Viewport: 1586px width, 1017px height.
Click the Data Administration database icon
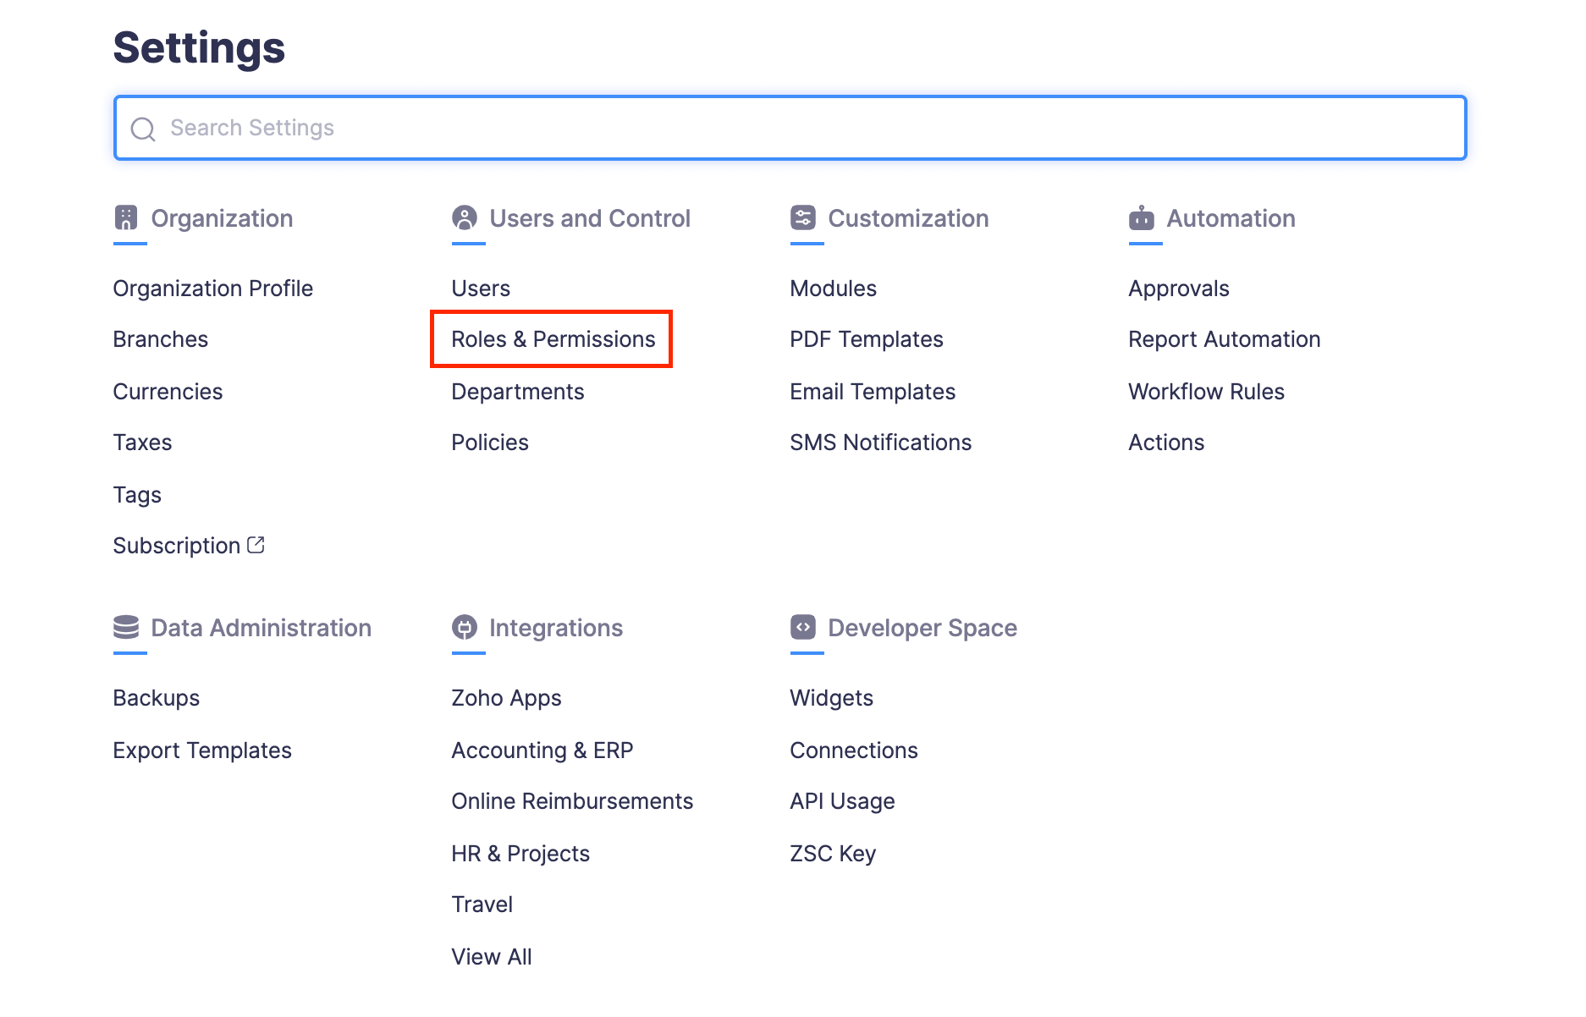click(x=126, y=628)
